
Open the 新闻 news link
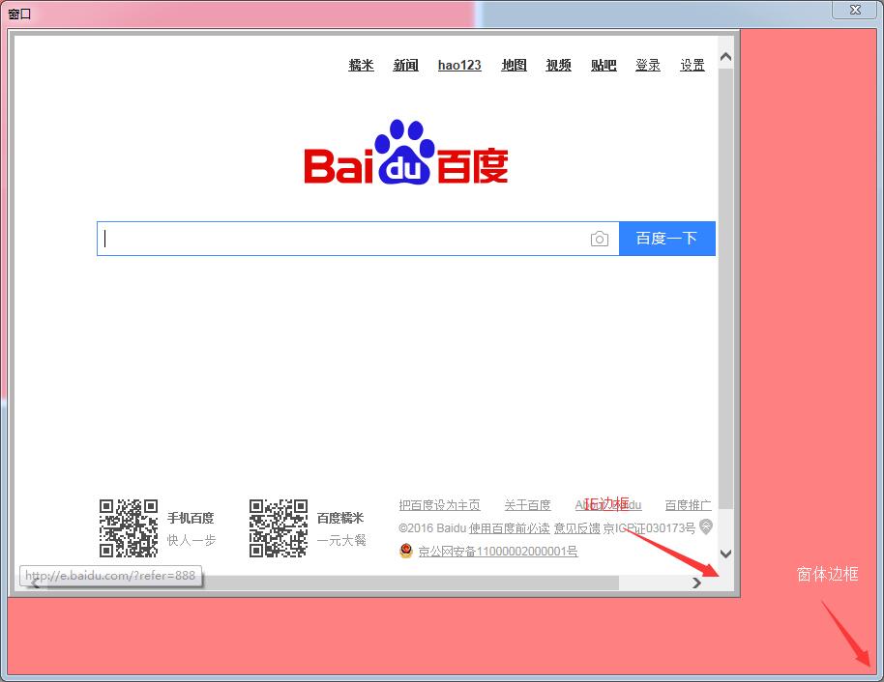coord(406,66)
